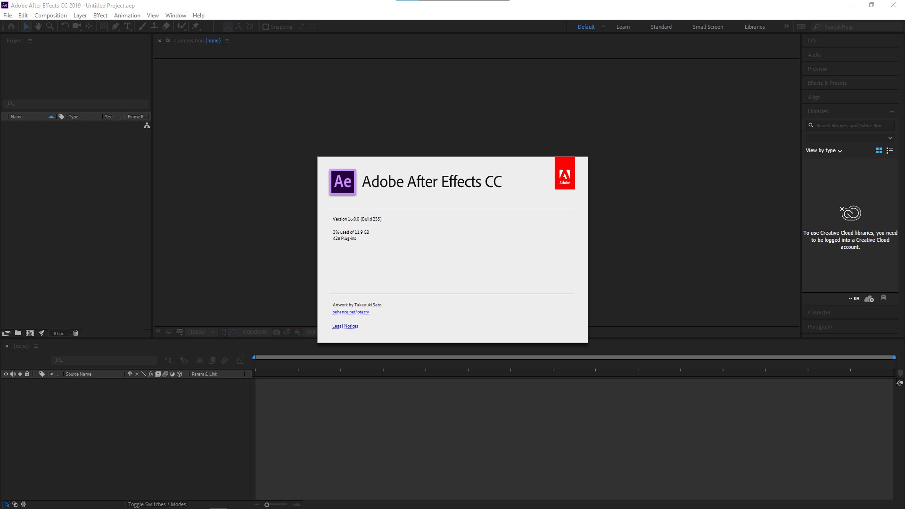Click the Delete trash icon in Project panel

click(75, 333)
